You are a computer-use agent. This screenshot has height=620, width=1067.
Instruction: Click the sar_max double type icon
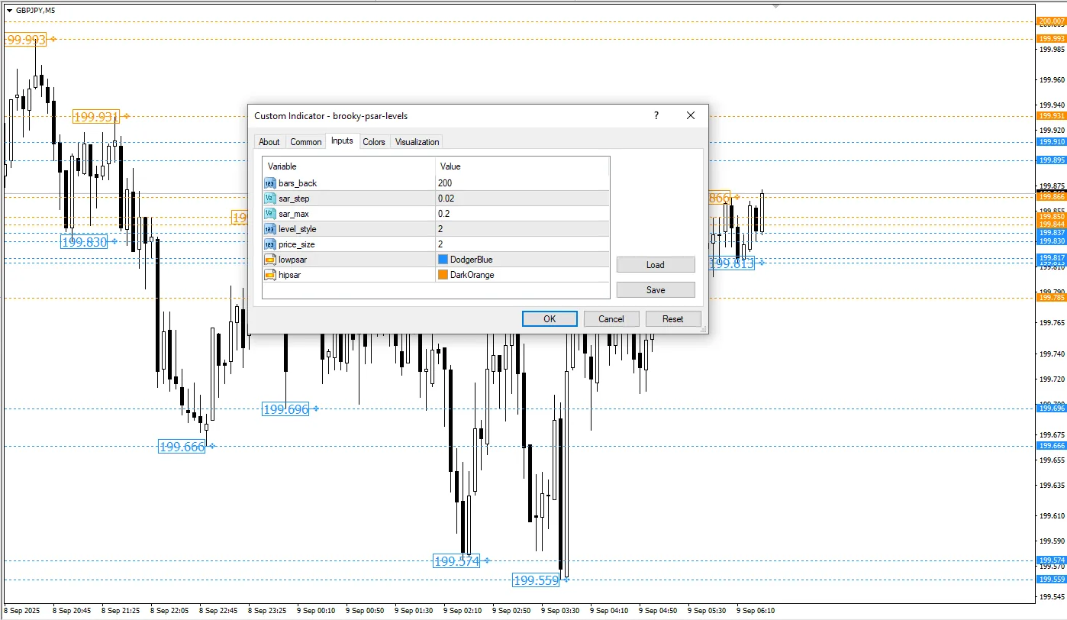click(x=270, y=214)
